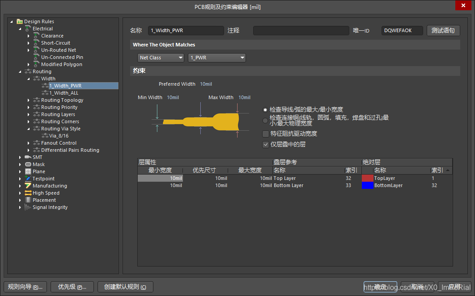Click the Electrical category icon
Image resolution: width=475 pixels, height=296 pixels.
coord(28,29)
